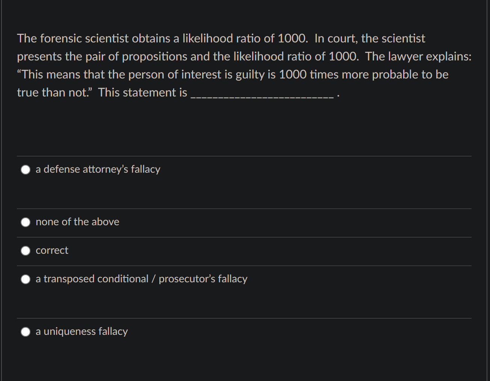Select the "correct" radio button
Viewport: 490px width, 381px height.
click(x=25, y=250)
